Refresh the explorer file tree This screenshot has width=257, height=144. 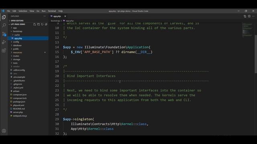point(42,24)
